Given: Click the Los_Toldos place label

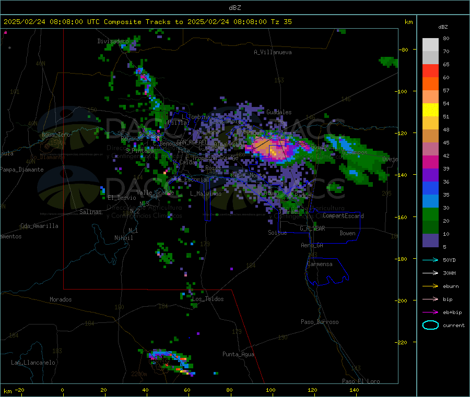Looking at the screenshot, I should click(x=208, y=299).
